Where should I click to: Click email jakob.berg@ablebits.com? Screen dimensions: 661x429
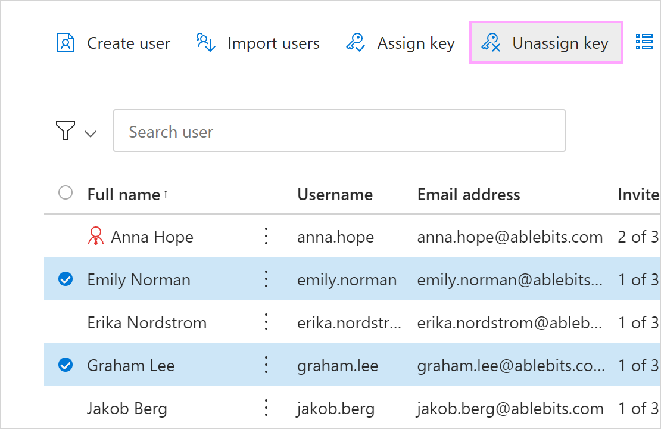coord(510,409)
